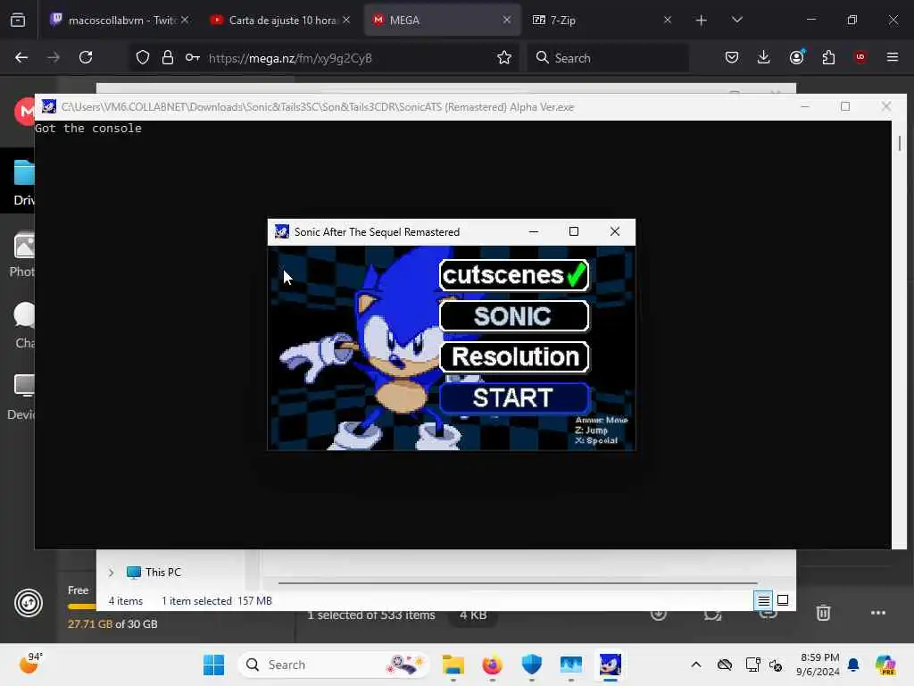
Task: Open Pocket save icon in toolbar
Action: tap(732, 57)
